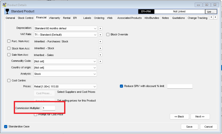Click the plus button beside Stock Nom Acc
Viewport: 222px width, 134px height.
click(100, 48)
